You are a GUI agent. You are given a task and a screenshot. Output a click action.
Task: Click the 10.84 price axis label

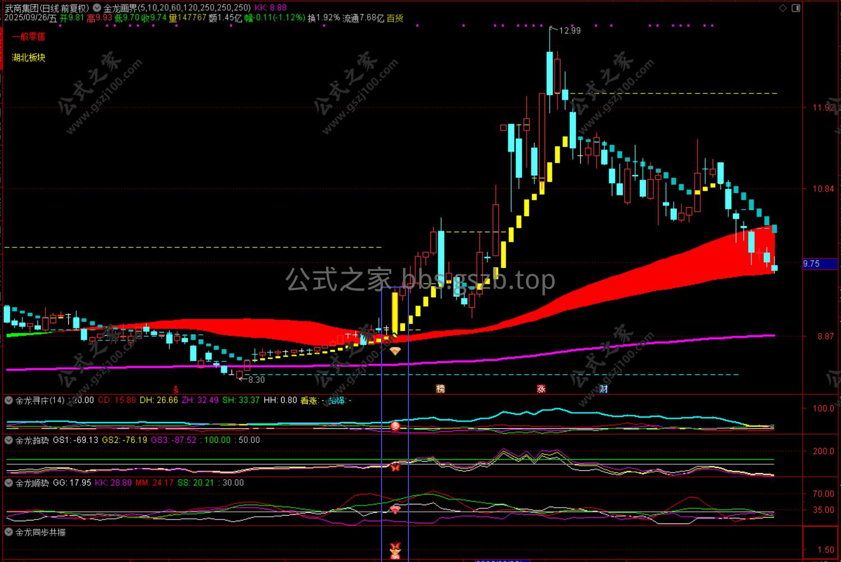click(x=824, y=189)
